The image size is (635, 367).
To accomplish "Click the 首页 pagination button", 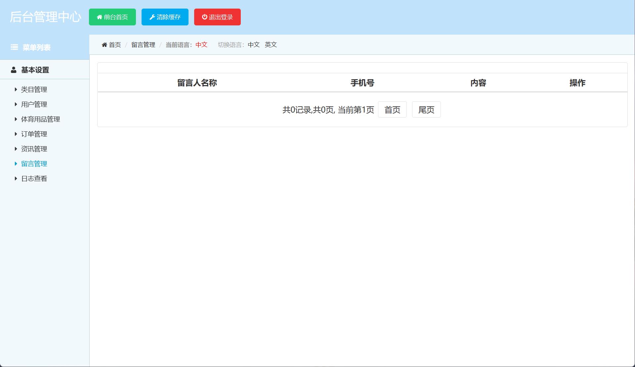I will coord(392,109).
